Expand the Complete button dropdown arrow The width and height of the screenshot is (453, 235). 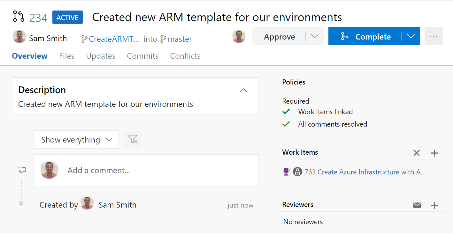click(411, 36)
